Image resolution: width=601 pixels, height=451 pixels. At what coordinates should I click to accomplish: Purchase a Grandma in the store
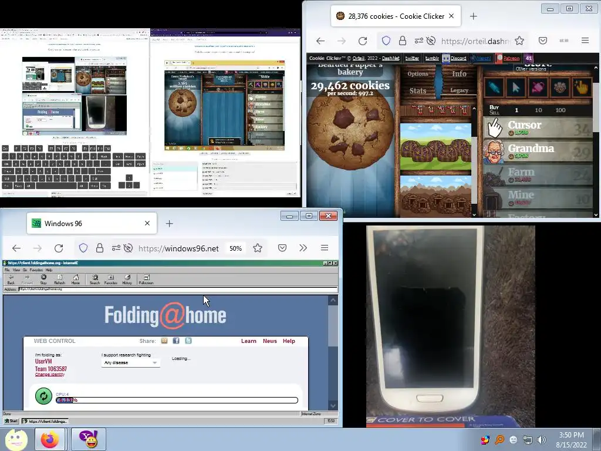click(538, 152)
